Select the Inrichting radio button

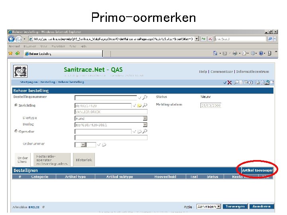pos(16,105)
